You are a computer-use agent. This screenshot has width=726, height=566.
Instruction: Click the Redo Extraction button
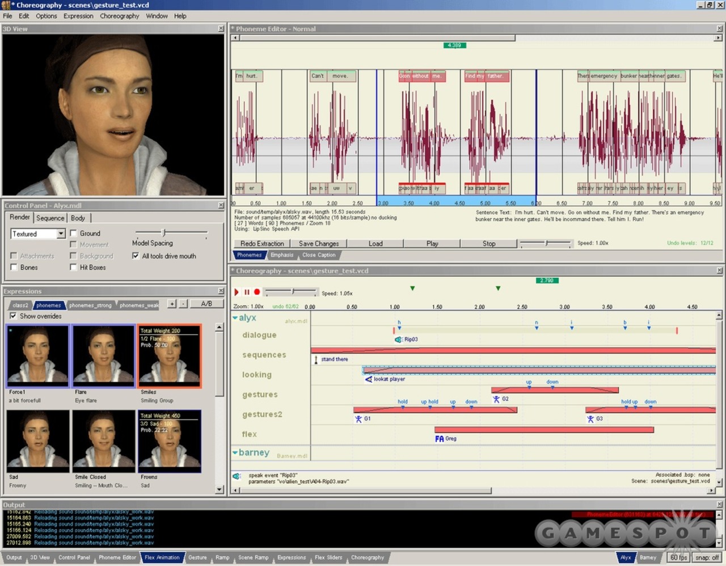pos(262,243)
